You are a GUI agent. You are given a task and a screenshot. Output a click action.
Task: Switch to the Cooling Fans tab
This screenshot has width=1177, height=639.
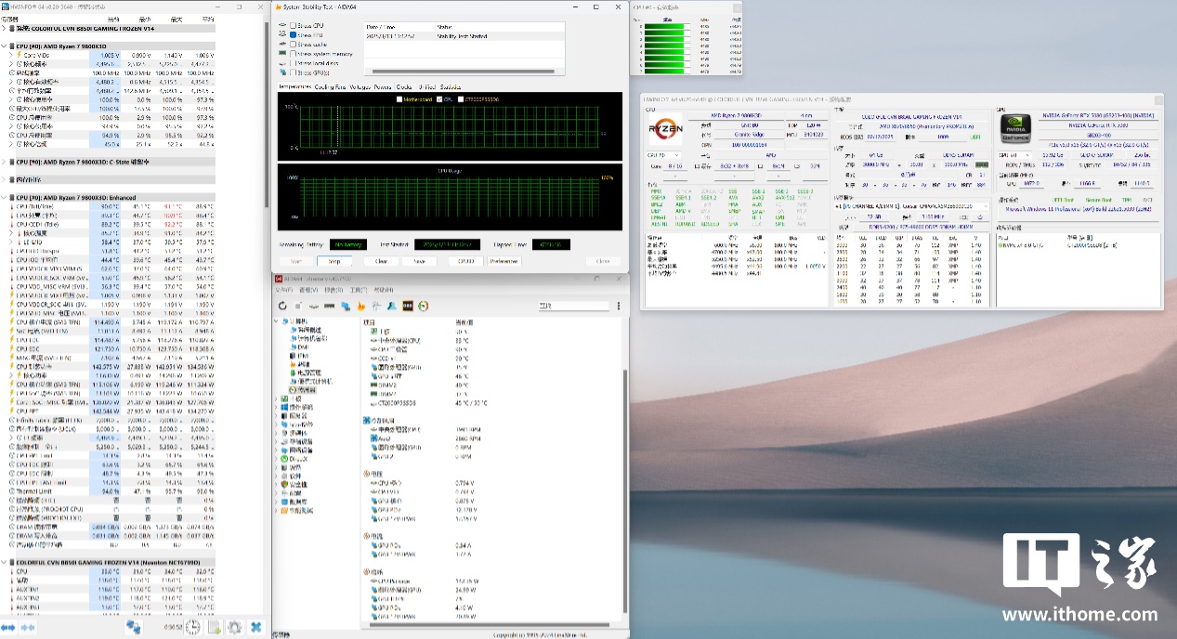[331, 86]
